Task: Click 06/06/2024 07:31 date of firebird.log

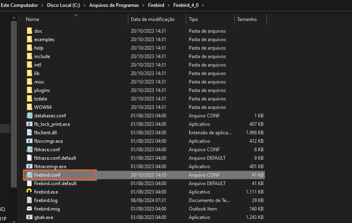Action: point(148,200)
